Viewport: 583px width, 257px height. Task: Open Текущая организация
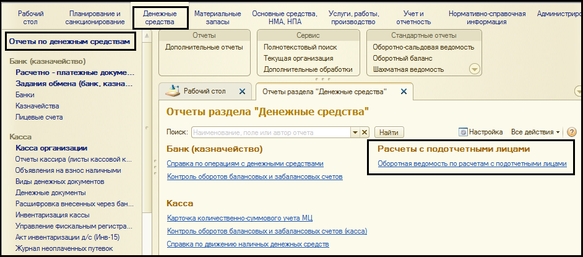click(298, 58)
